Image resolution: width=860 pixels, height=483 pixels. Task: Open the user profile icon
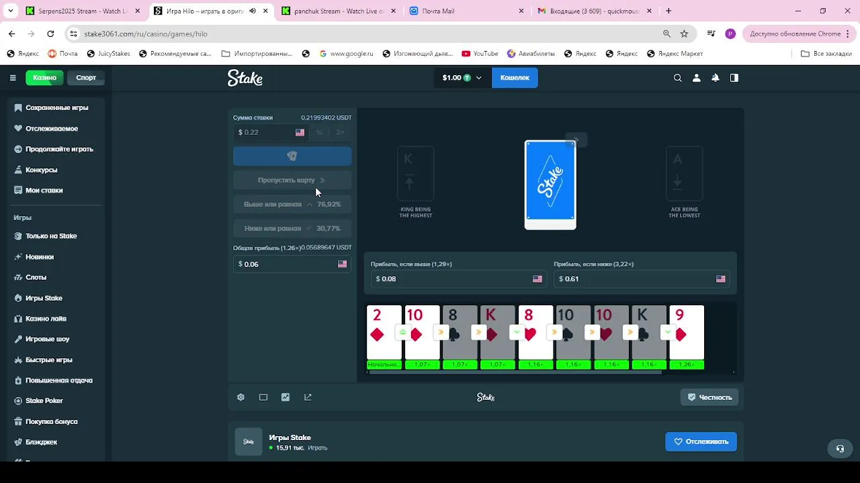click(x=696, y=78)
